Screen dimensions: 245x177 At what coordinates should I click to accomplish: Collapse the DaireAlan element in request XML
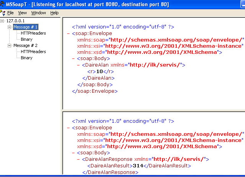(79, 65)
